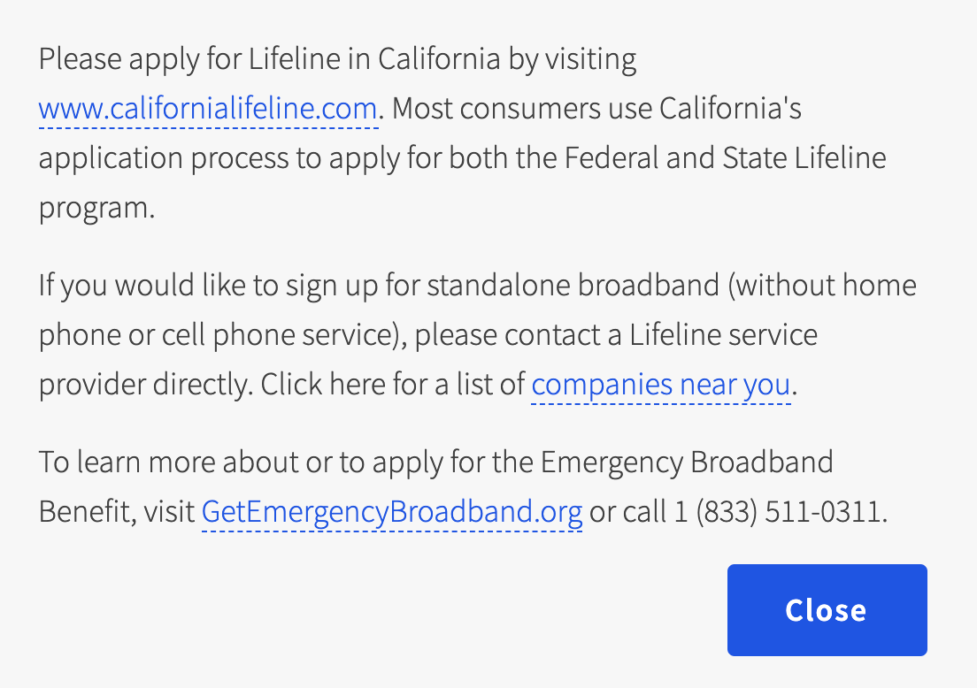Click the words 'provider directly.'
This screenshot has height=688, width=977.
pyautogui.click(x=146, y=385)
